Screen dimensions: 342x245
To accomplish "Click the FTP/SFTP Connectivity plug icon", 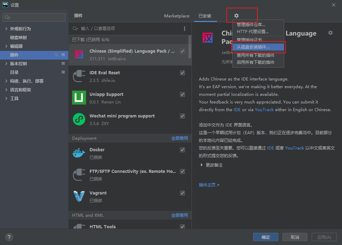I will [79, 175].
